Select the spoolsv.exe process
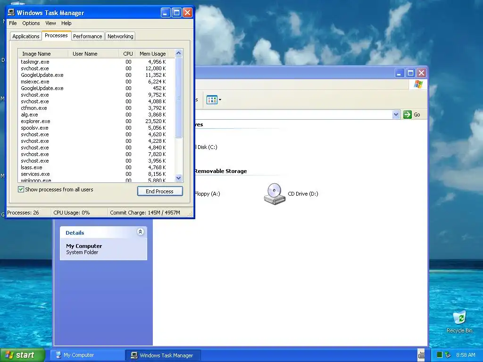Image resolution: width=483 pixels, height=362 pixels. [96, 128]
